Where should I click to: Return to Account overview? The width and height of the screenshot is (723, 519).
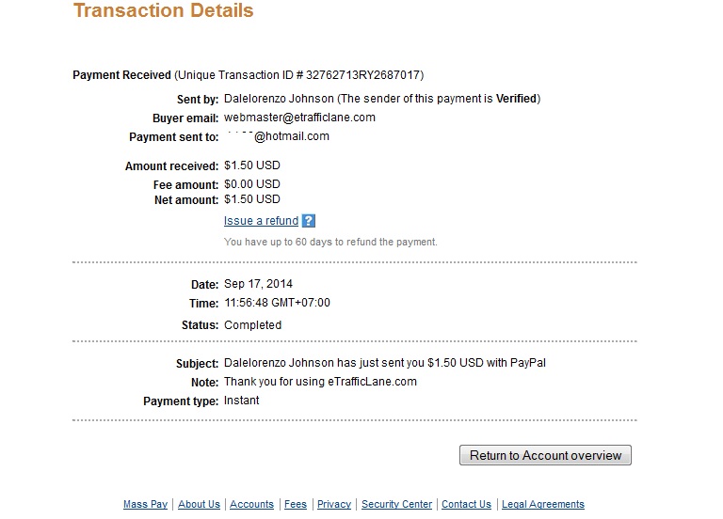pyautogui.click(x=545, y=455)
